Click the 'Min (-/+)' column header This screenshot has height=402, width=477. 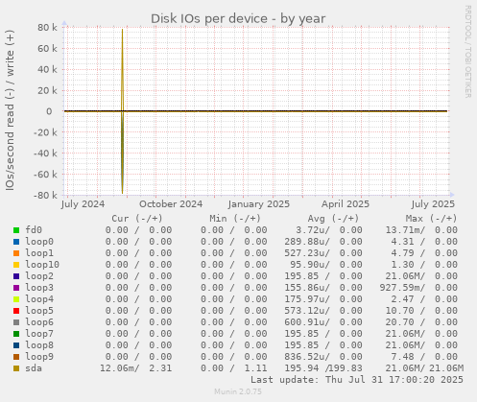coord(235,219)
